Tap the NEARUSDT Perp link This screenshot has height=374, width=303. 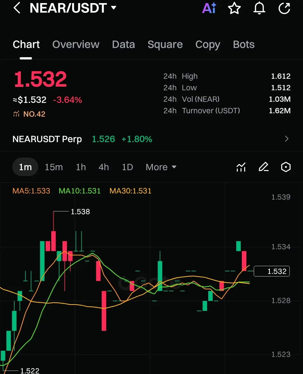pyautogui.click(x=47, y=139)
